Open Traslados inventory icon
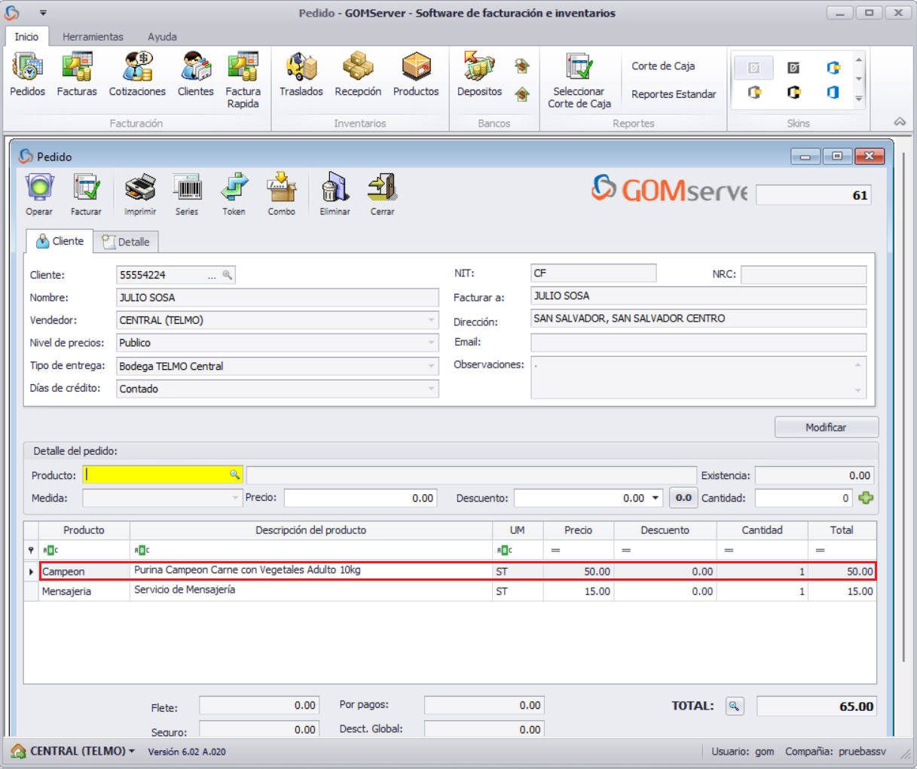917x769 pixels. (301, 75)
